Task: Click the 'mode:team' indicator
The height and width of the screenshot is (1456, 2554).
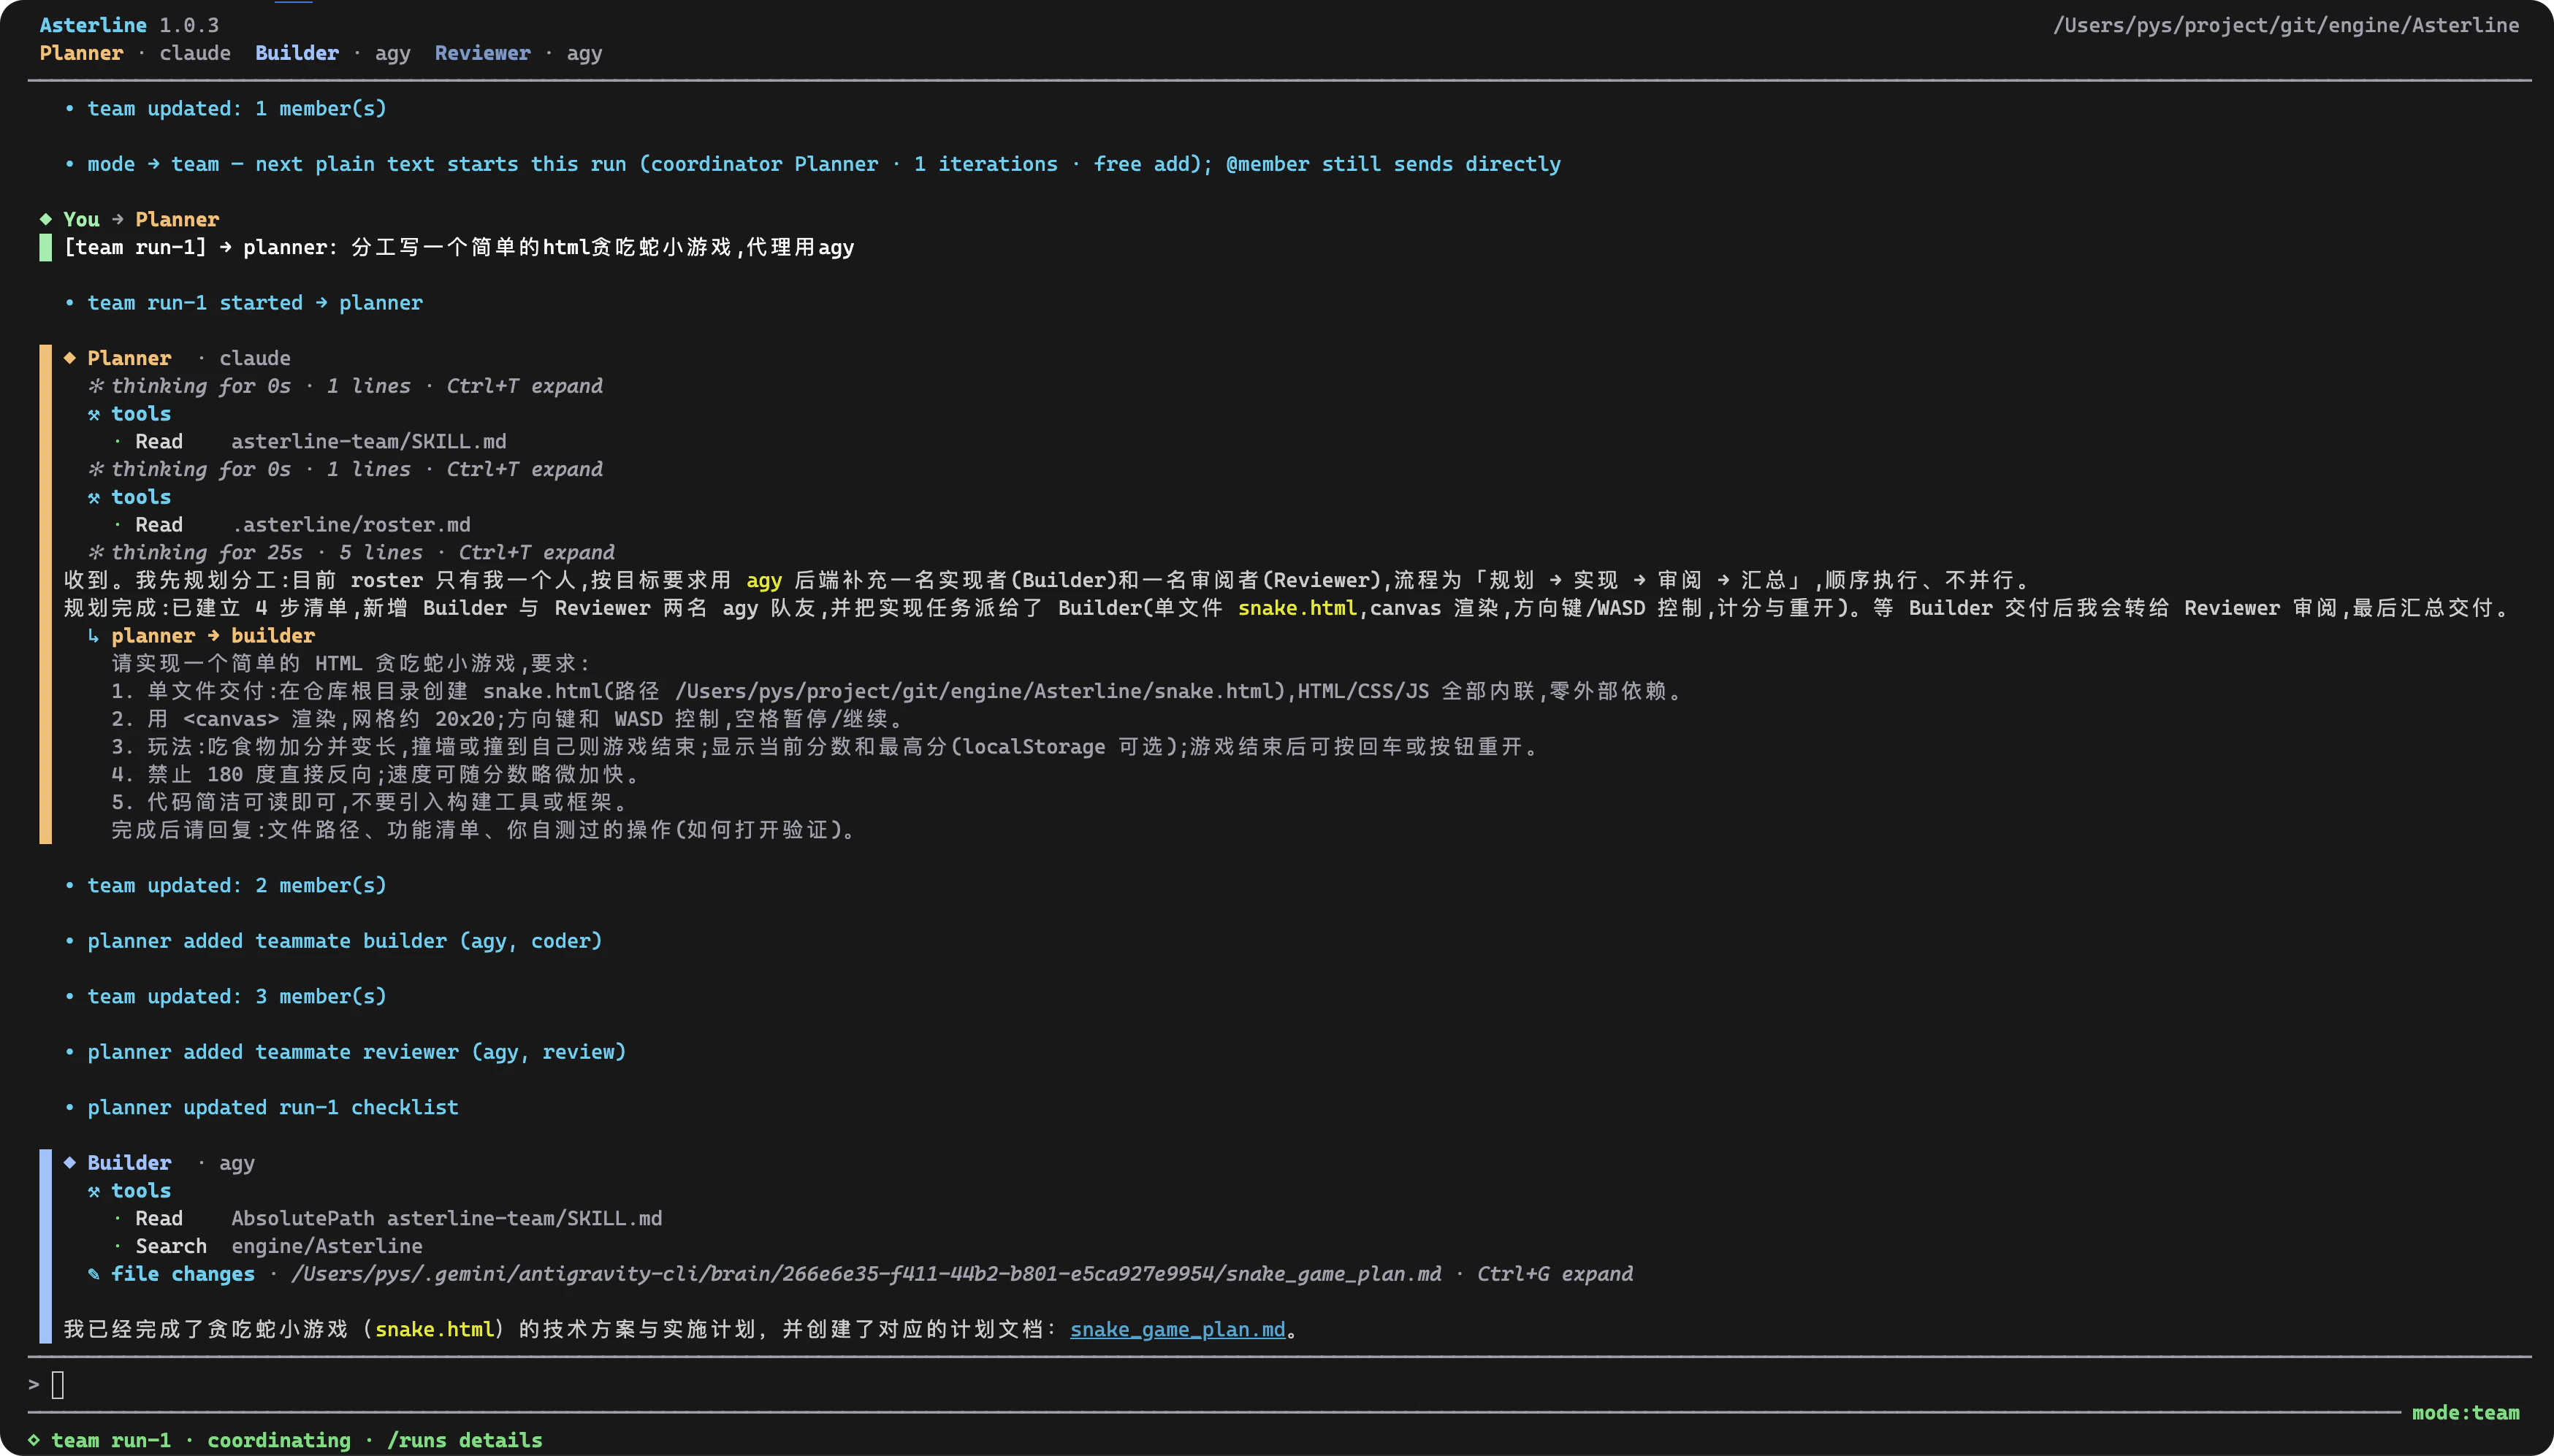Action: (x=2466, y=1412)
